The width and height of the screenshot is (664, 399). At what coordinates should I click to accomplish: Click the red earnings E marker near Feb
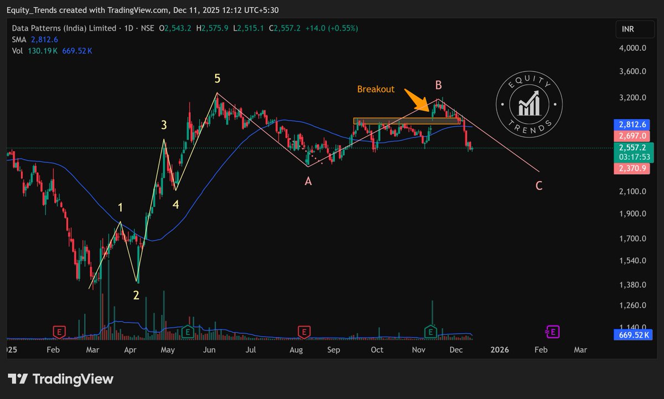point(60,332)
